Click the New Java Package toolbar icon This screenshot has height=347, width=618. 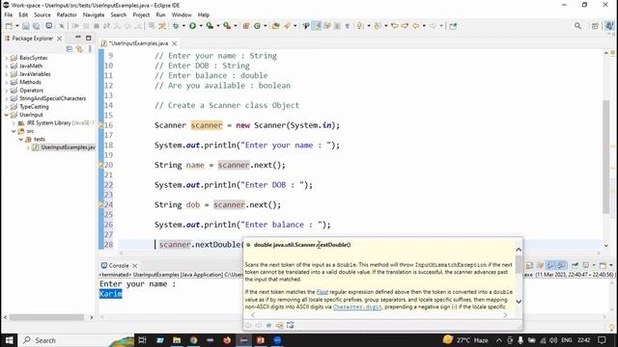[x=246, y=26]
